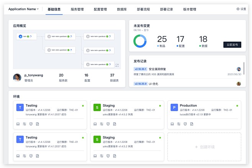Click the shield icon in the lower Testing card
Image resolution: width=252 pixels, height=168 pixels.
pyautogui.click(x=31, y=156)
